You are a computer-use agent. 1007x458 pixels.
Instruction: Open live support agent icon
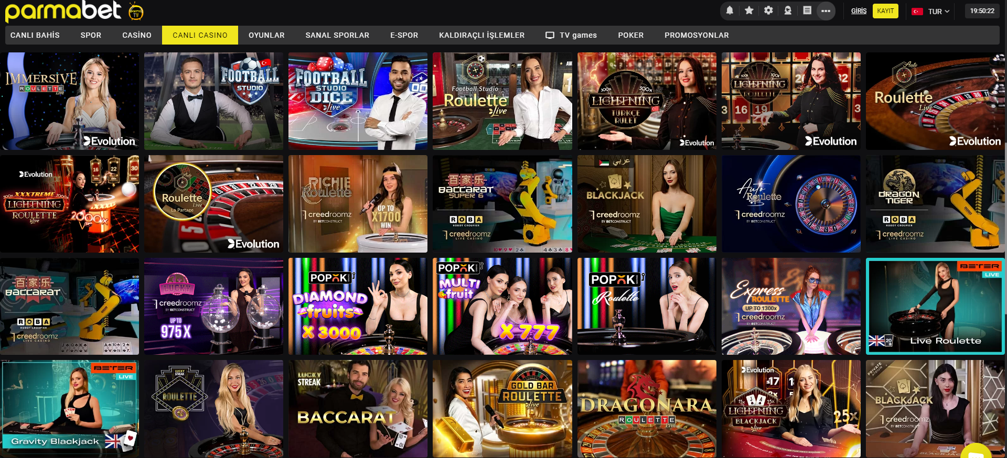pyautogui.click(x=788, y=10)
